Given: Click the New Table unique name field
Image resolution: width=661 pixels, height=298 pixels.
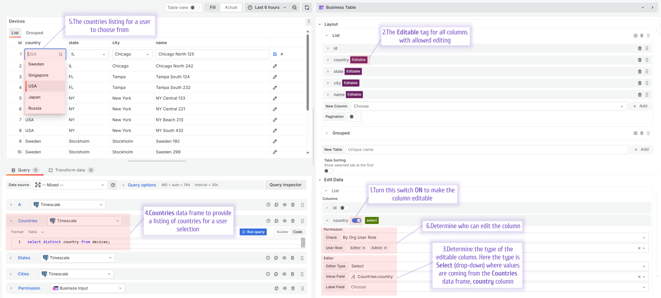Looking at the screenshot, I should (x=486, y=150).
